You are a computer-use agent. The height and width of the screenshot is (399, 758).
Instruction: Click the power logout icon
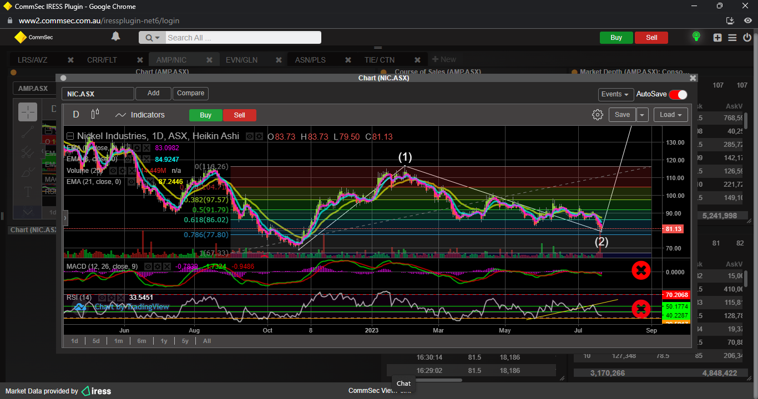coord(747,38)
